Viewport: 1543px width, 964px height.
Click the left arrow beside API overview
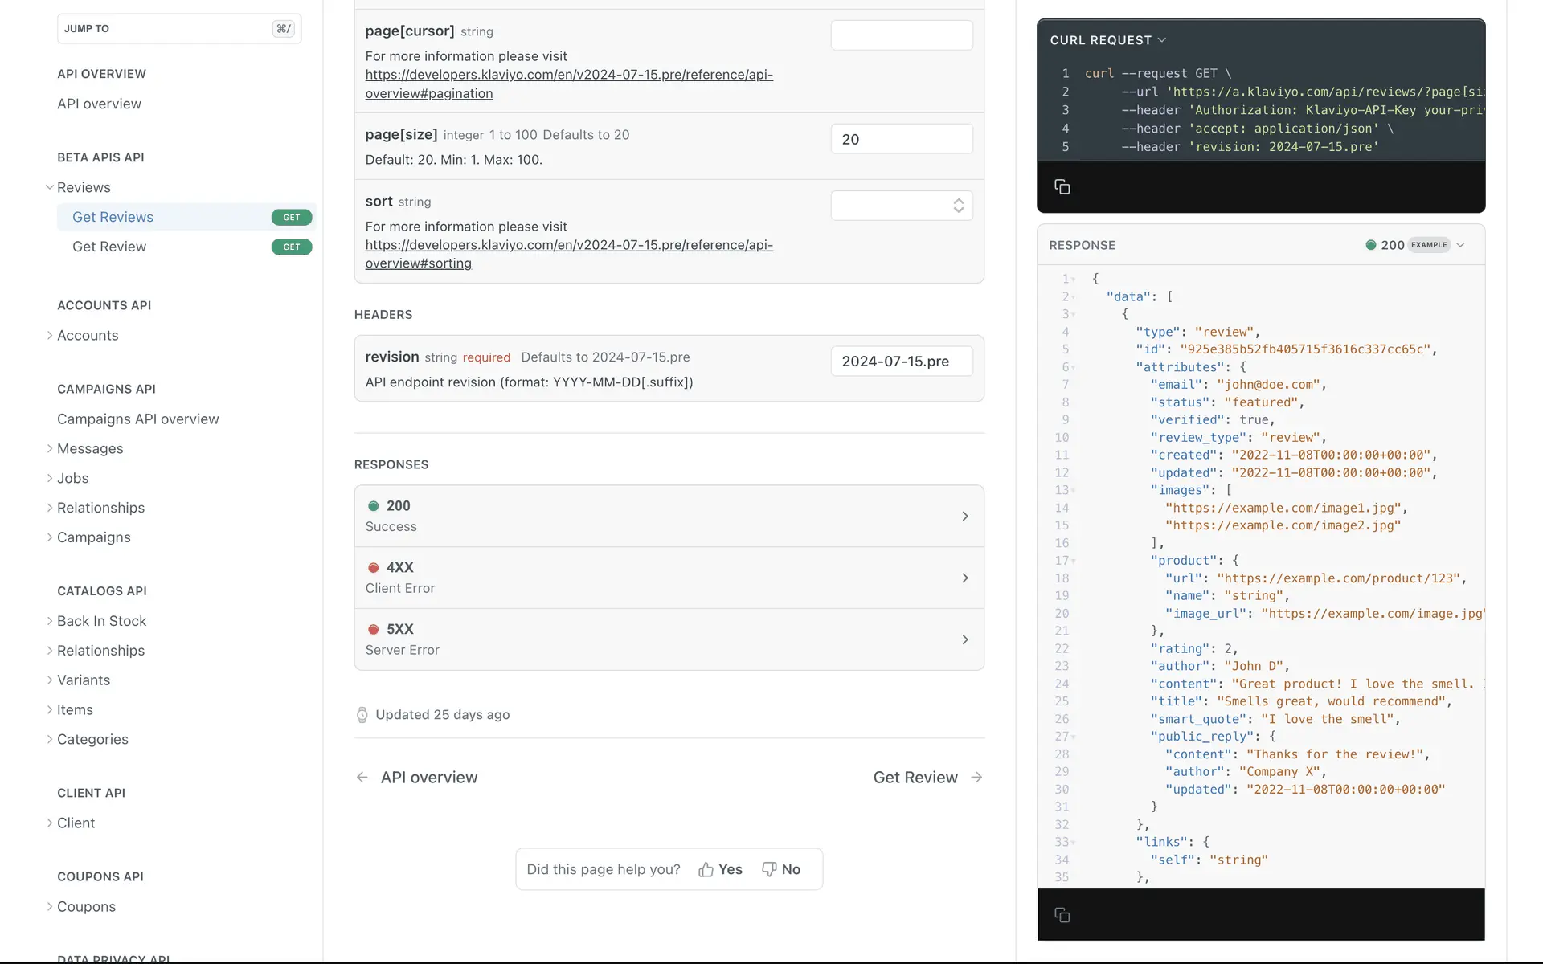click(362, 777)
